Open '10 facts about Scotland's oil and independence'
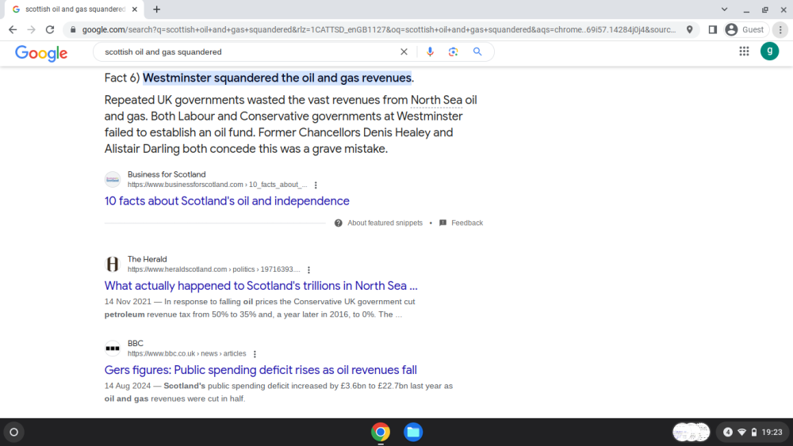Screen dimensions: 793x446 227,201
